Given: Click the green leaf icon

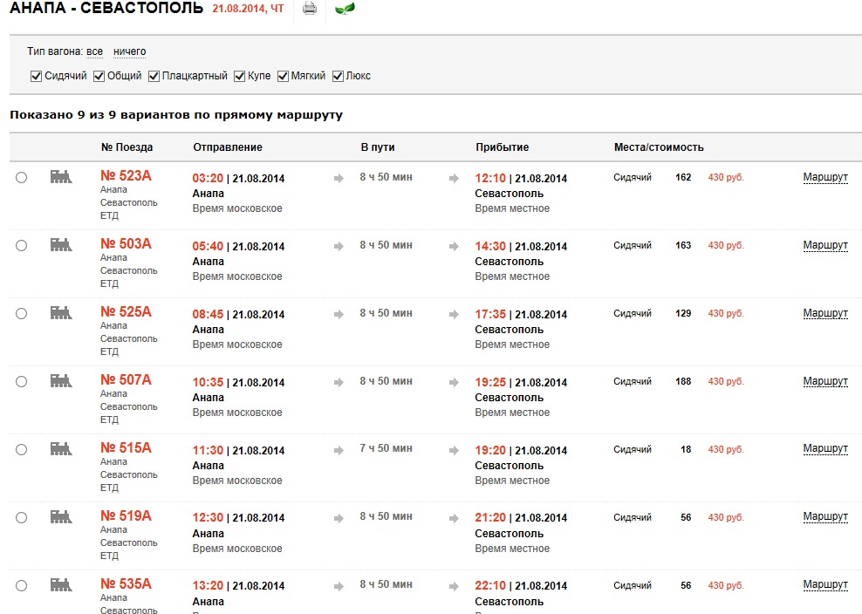Looking at the screenshot, I should [345, 8].
